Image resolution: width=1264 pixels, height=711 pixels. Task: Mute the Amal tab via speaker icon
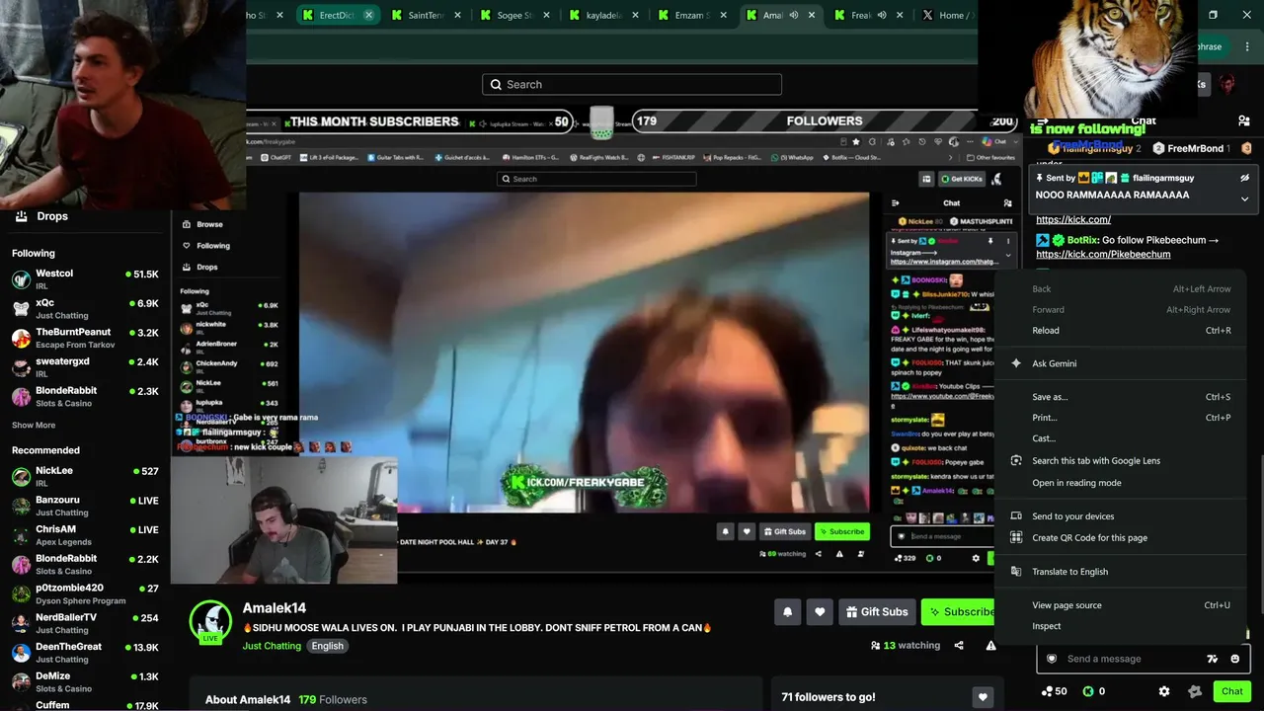pos(793,15)
